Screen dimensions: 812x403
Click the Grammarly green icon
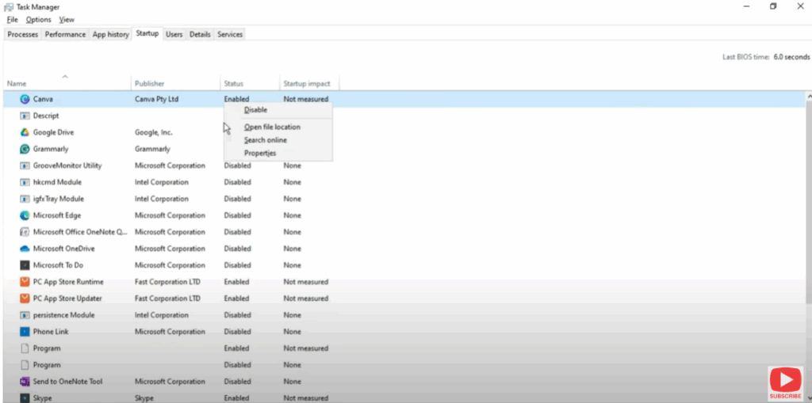click(x=25, y=149)
